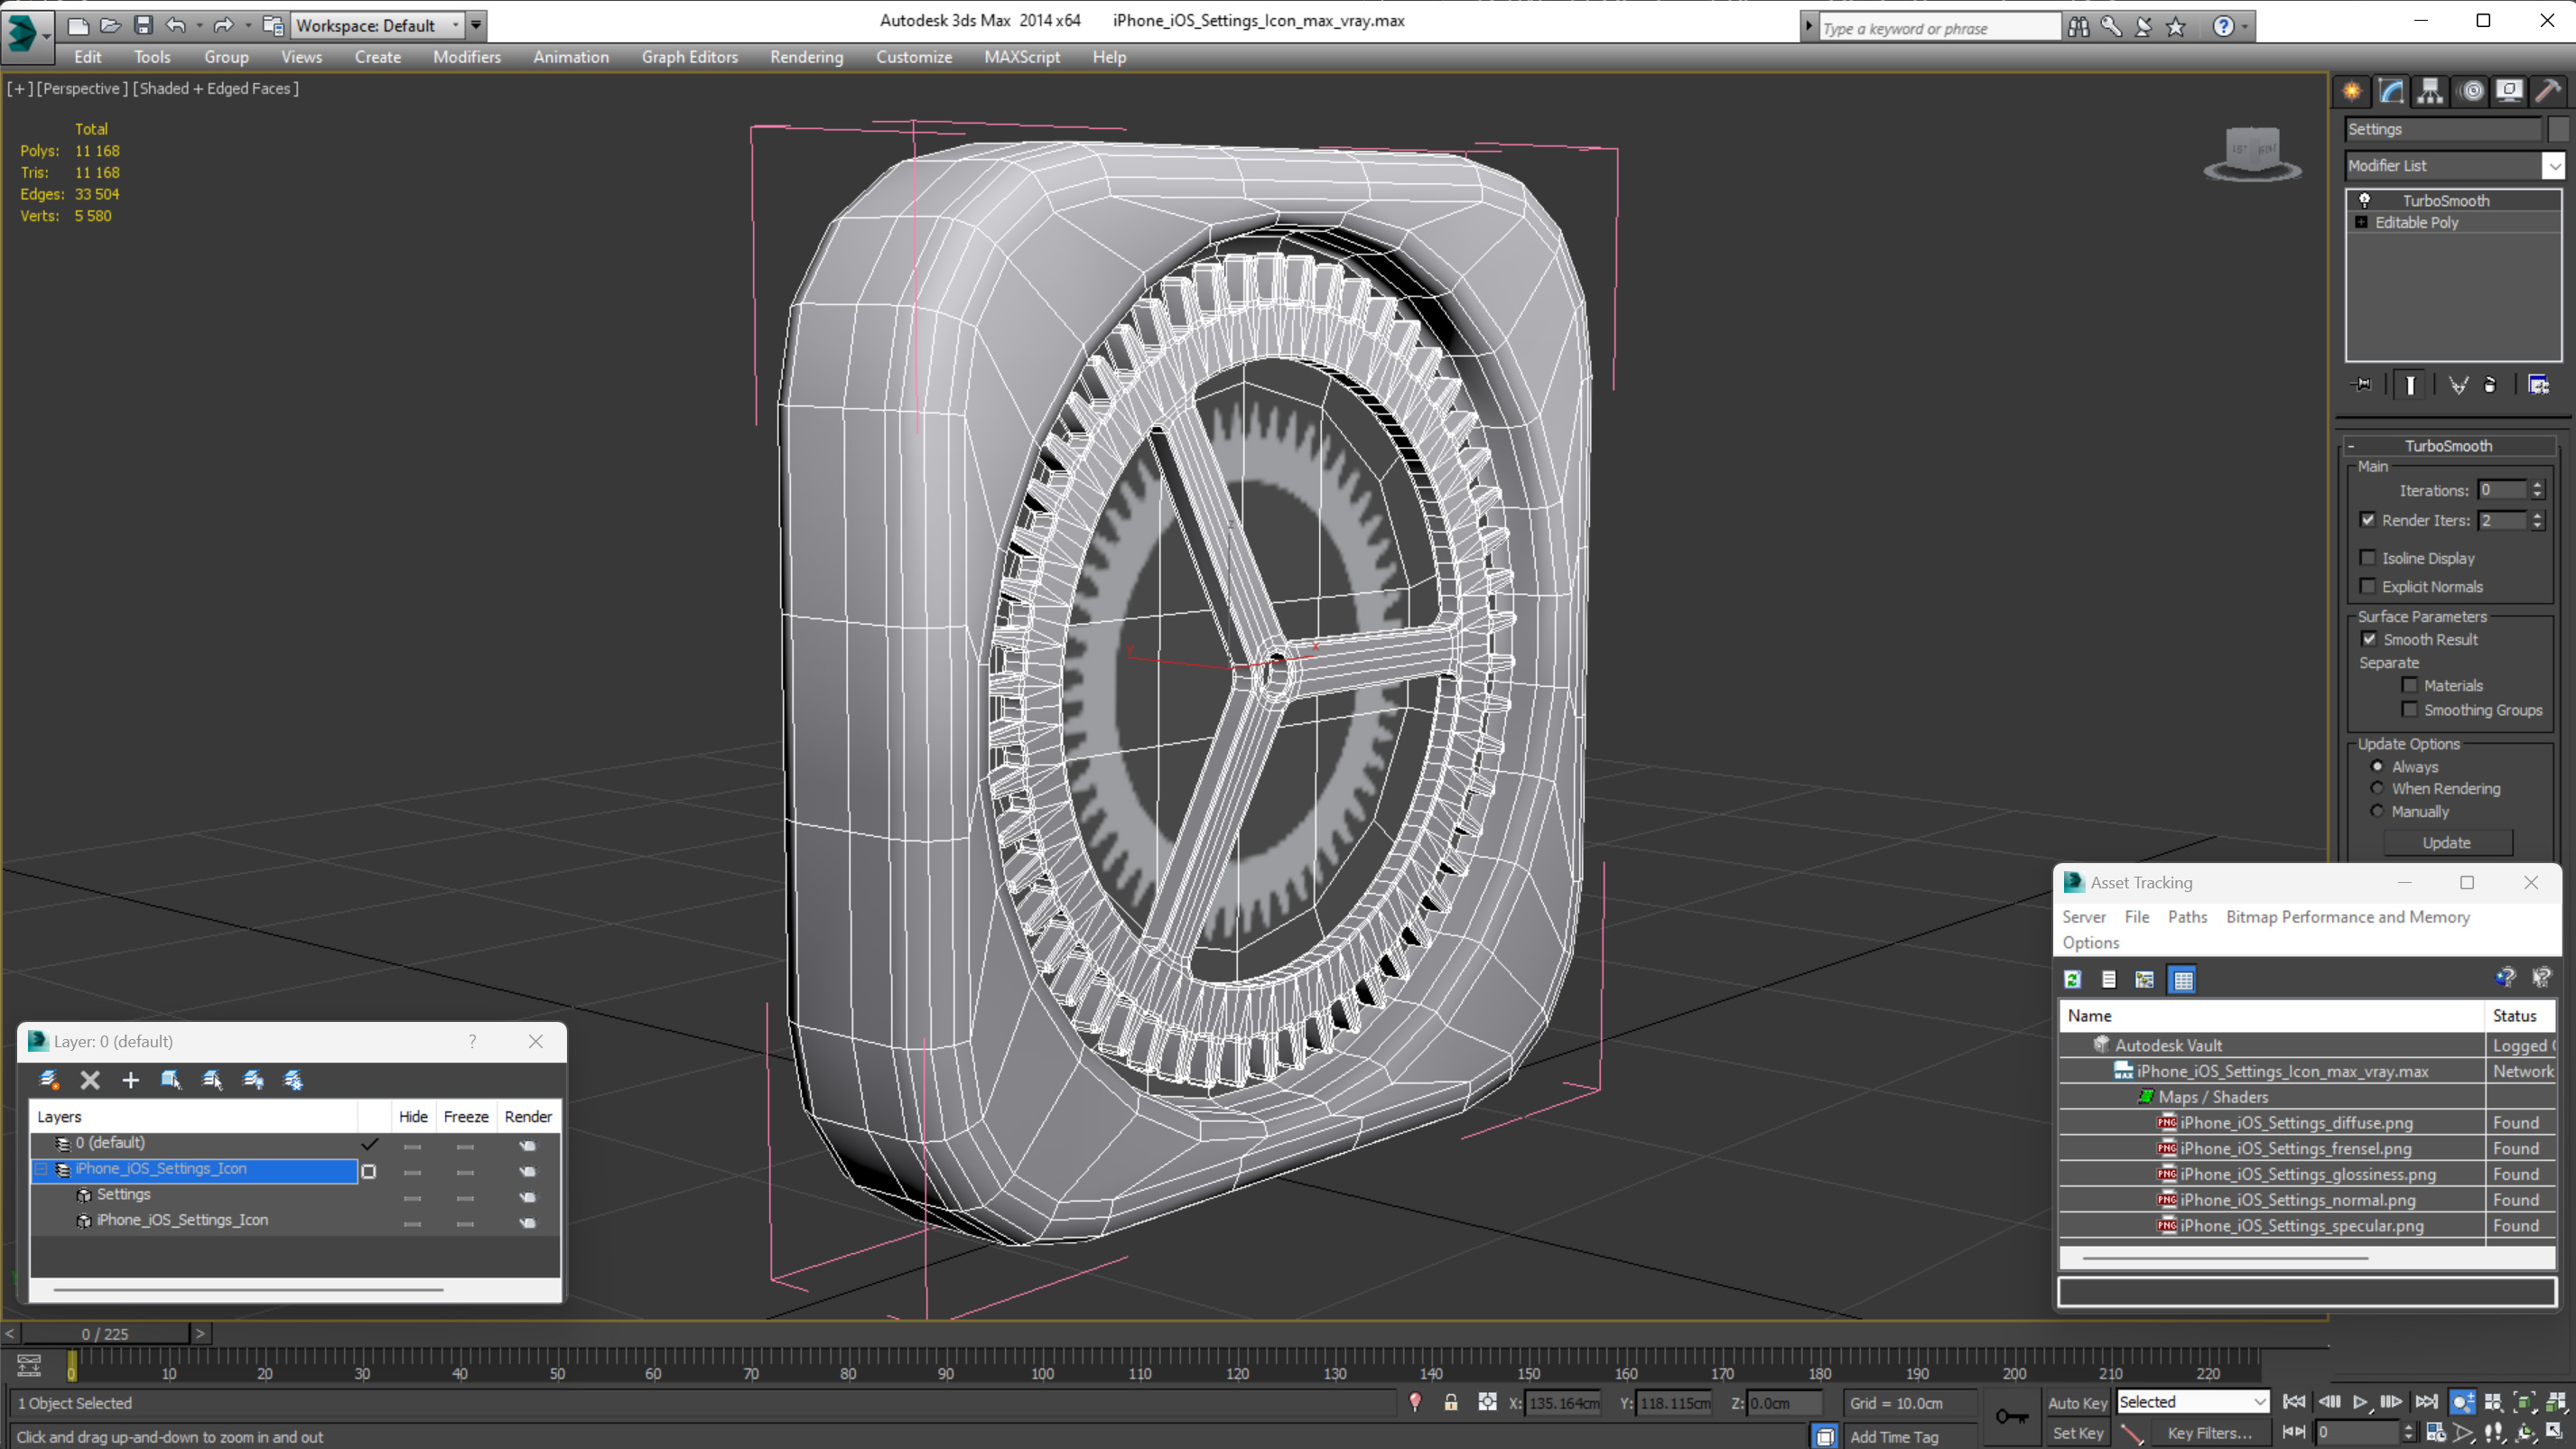Screen dimensions: 2576x1449
Task: Click the Redo arrow icon
Action: click(x=223, y=25)
